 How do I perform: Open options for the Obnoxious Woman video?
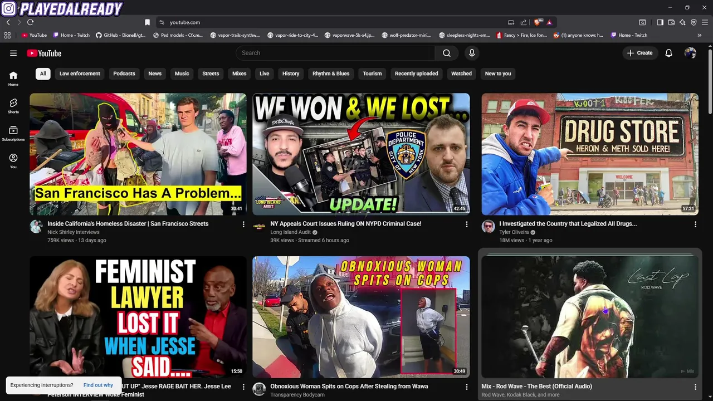point(467,387)
